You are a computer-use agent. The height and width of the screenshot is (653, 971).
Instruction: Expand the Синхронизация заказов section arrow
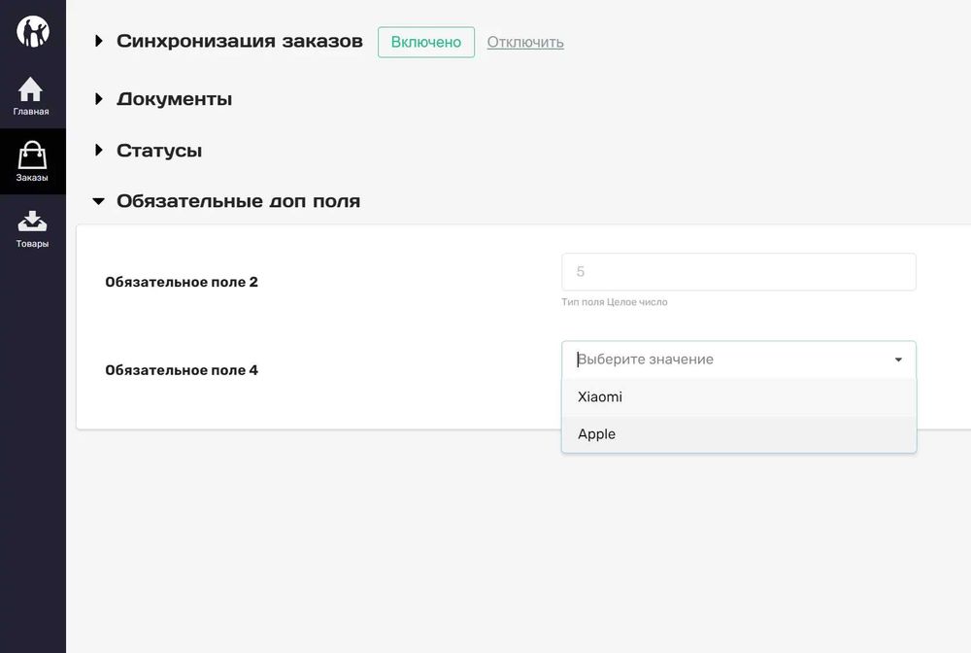pos(98,42)
